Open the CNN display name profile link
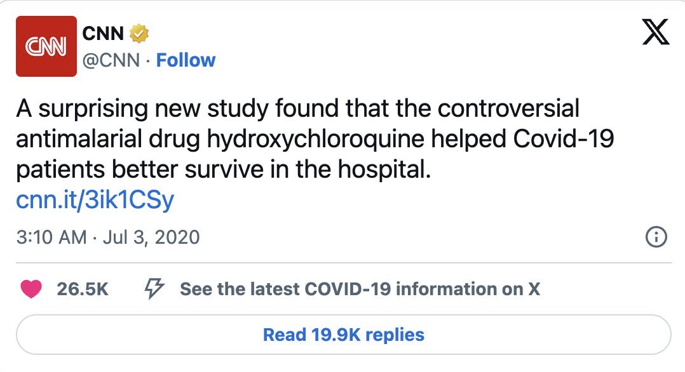Viewport: 685px width, 372px height. 103,33
